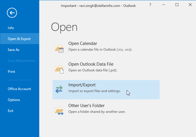Open the Other User's Folder label
Screen dimensions: 196x137
pyautogui.click(x=86, y=106)
